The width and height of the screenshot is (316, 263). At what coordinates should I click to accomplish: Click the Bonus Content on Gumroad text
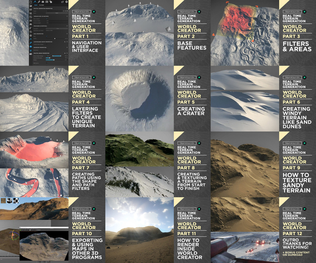[296, 254]
